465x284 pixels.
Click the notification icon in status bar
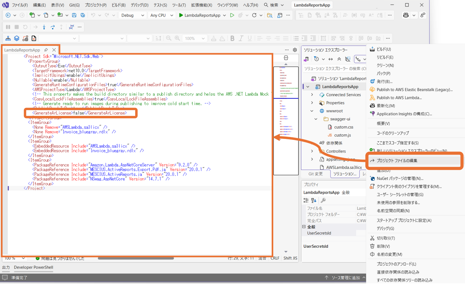(x=5, y=278)
